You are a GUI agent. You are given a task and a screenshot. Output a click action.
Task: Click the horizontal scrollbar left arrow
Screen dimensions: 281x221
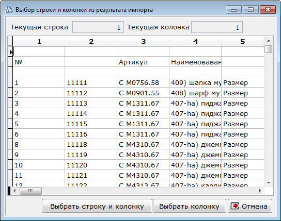coord(14,191)
